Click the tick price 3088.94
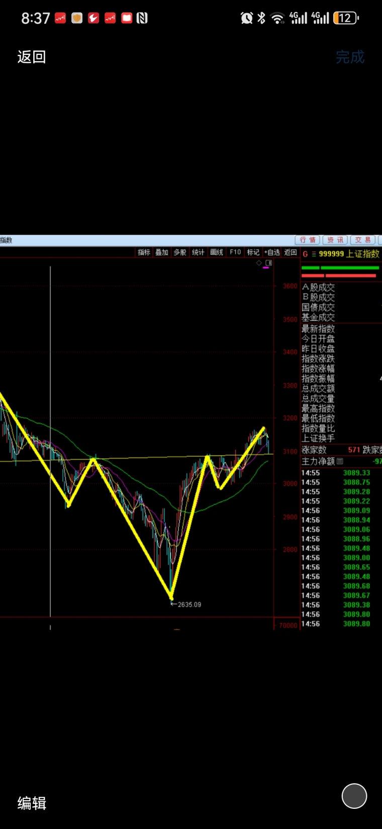This screenshot has width=382, height=829. tap(356, 520)
